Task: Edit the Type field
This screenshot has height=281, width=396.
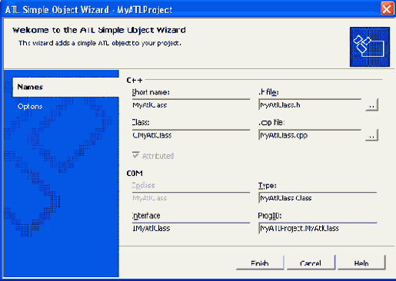Action: pos(318,198)
